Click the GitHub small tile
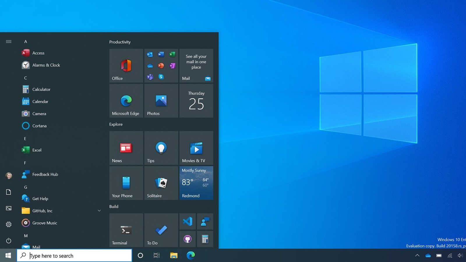This screenshot has width=466, height=262. pos(187,239)
